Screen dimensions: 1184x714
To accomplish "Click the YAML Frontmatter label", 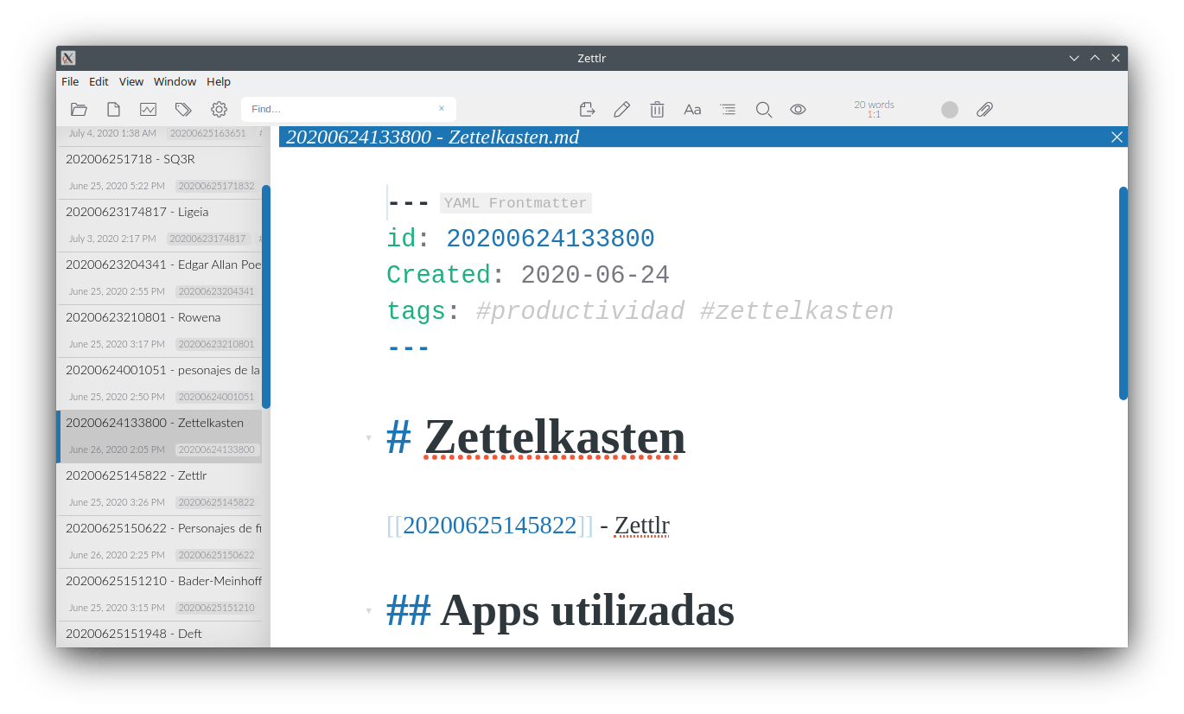I will tap(515, 203).
